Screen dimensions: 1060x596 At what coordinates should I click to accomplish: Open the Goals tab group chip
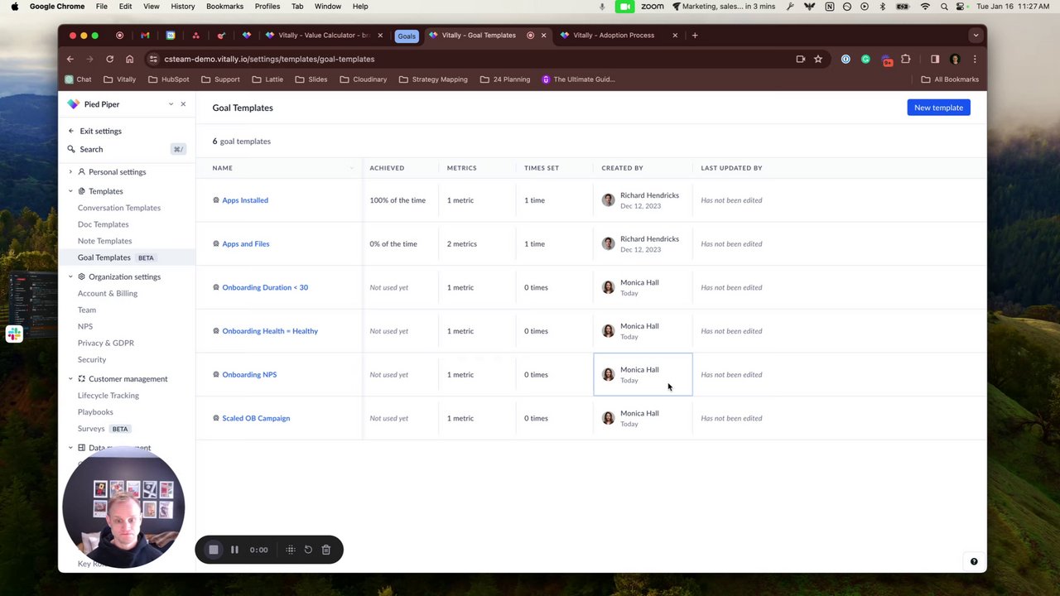pyautogui.click(x=407, y=36)
